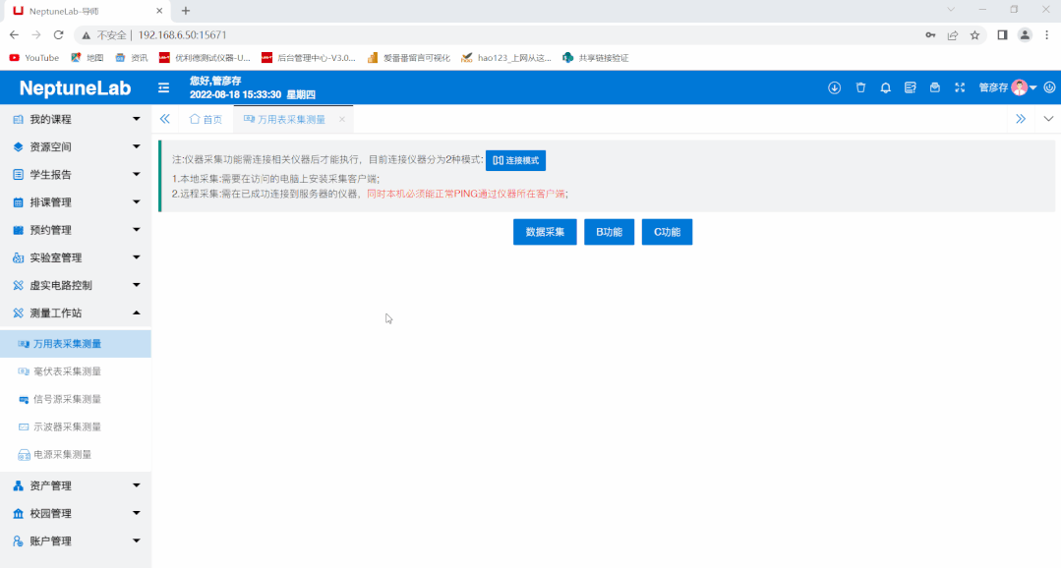Click the mail inbox icon in header

(934, 87)
